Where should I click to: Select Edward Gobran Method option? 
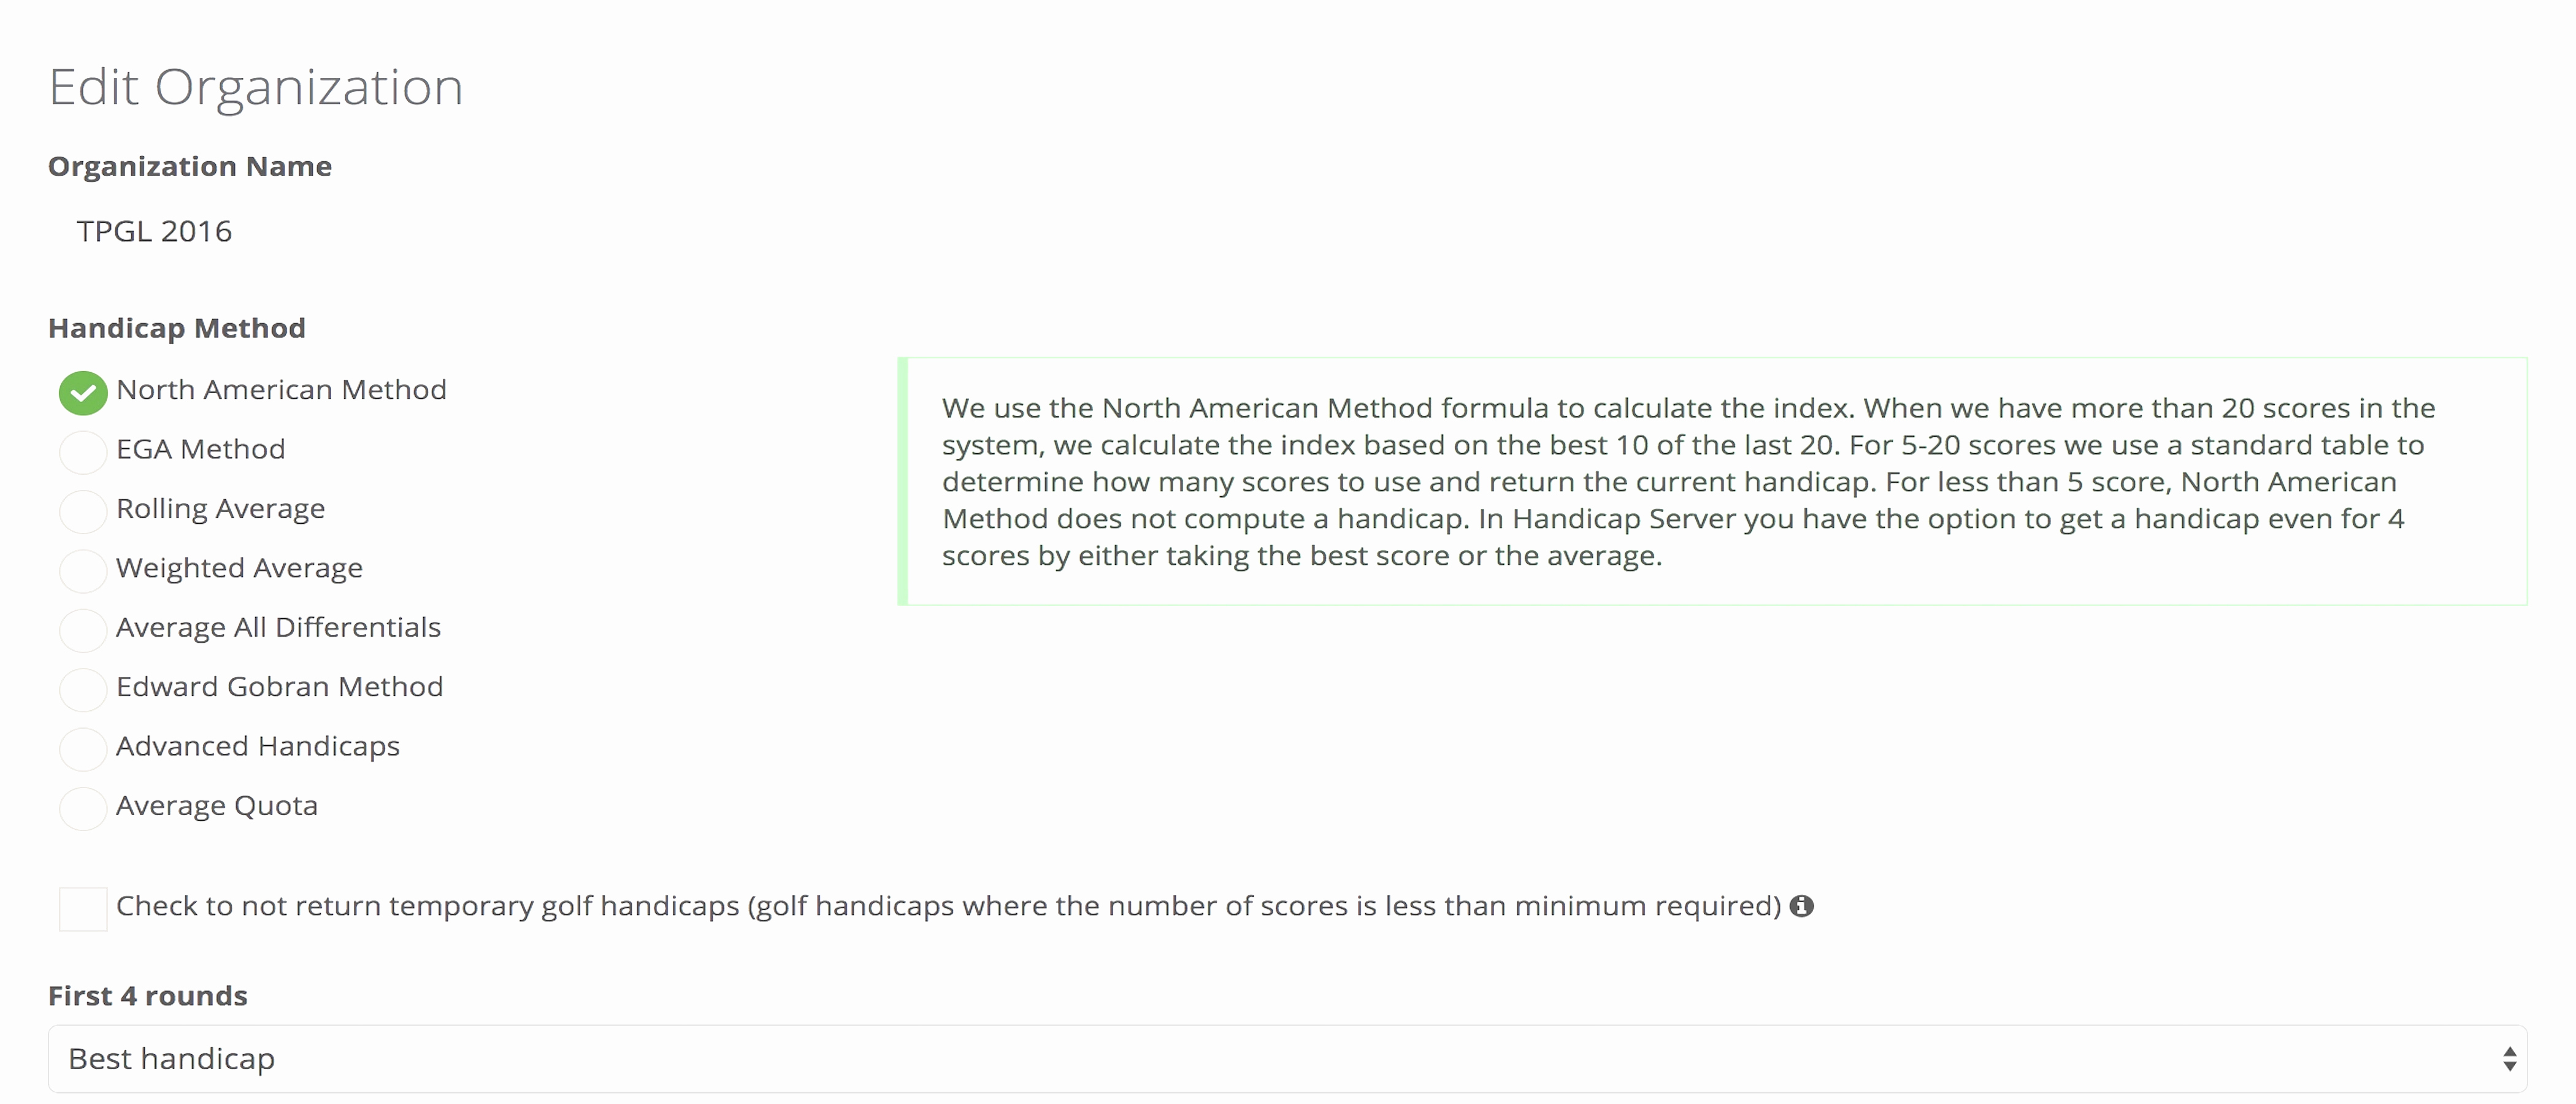(83, 689)
